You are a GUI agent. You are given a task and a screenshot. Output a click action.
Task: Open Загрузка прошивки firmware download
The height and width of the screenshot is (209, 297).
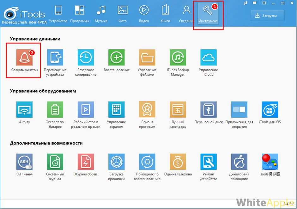pos(116,162)
